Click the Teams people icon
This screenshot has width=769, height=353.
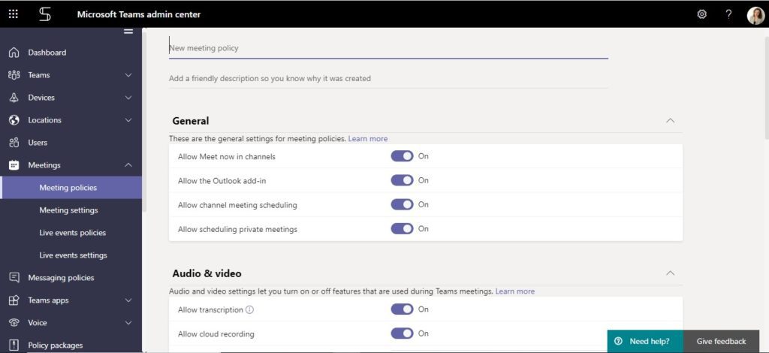click(14, 75)
